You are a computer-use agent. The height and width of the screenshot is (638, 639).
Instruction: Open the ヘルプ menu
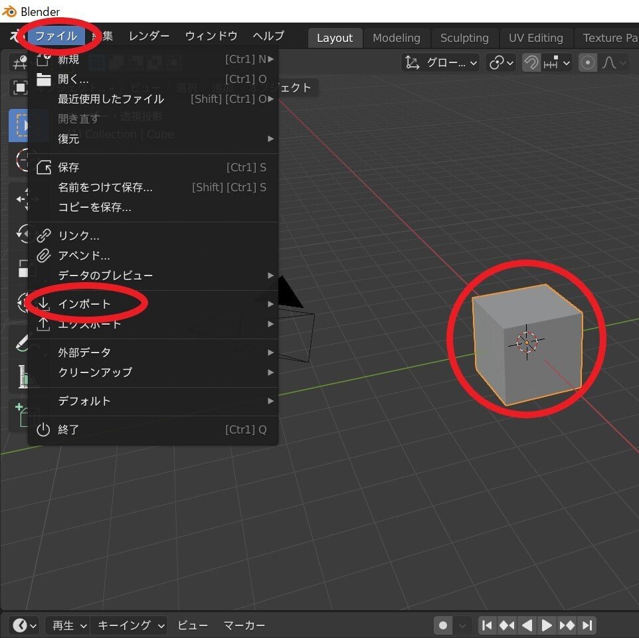(x=268, y=37)
